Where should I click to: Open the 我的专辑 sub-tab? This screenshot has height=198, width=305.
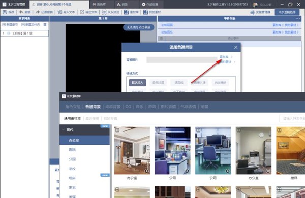(110, 118)
